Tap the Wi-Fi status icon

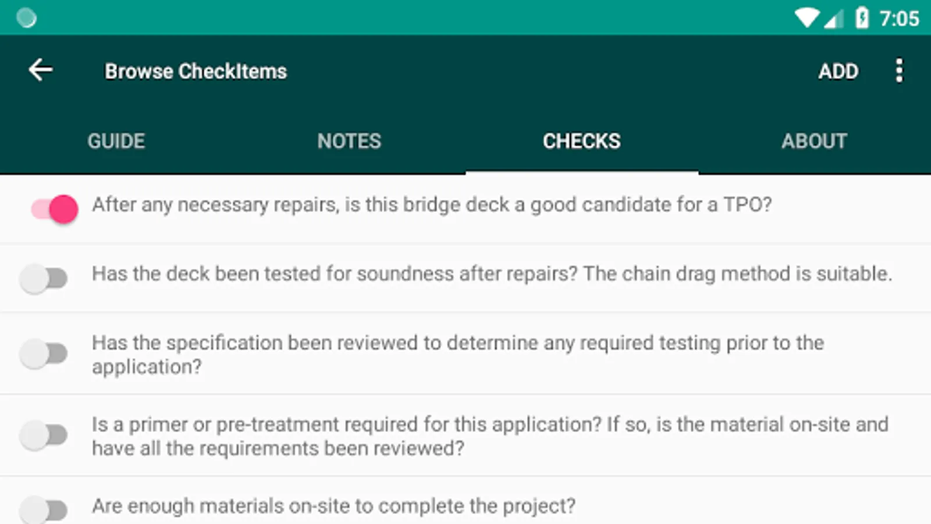tap(807, 18)
